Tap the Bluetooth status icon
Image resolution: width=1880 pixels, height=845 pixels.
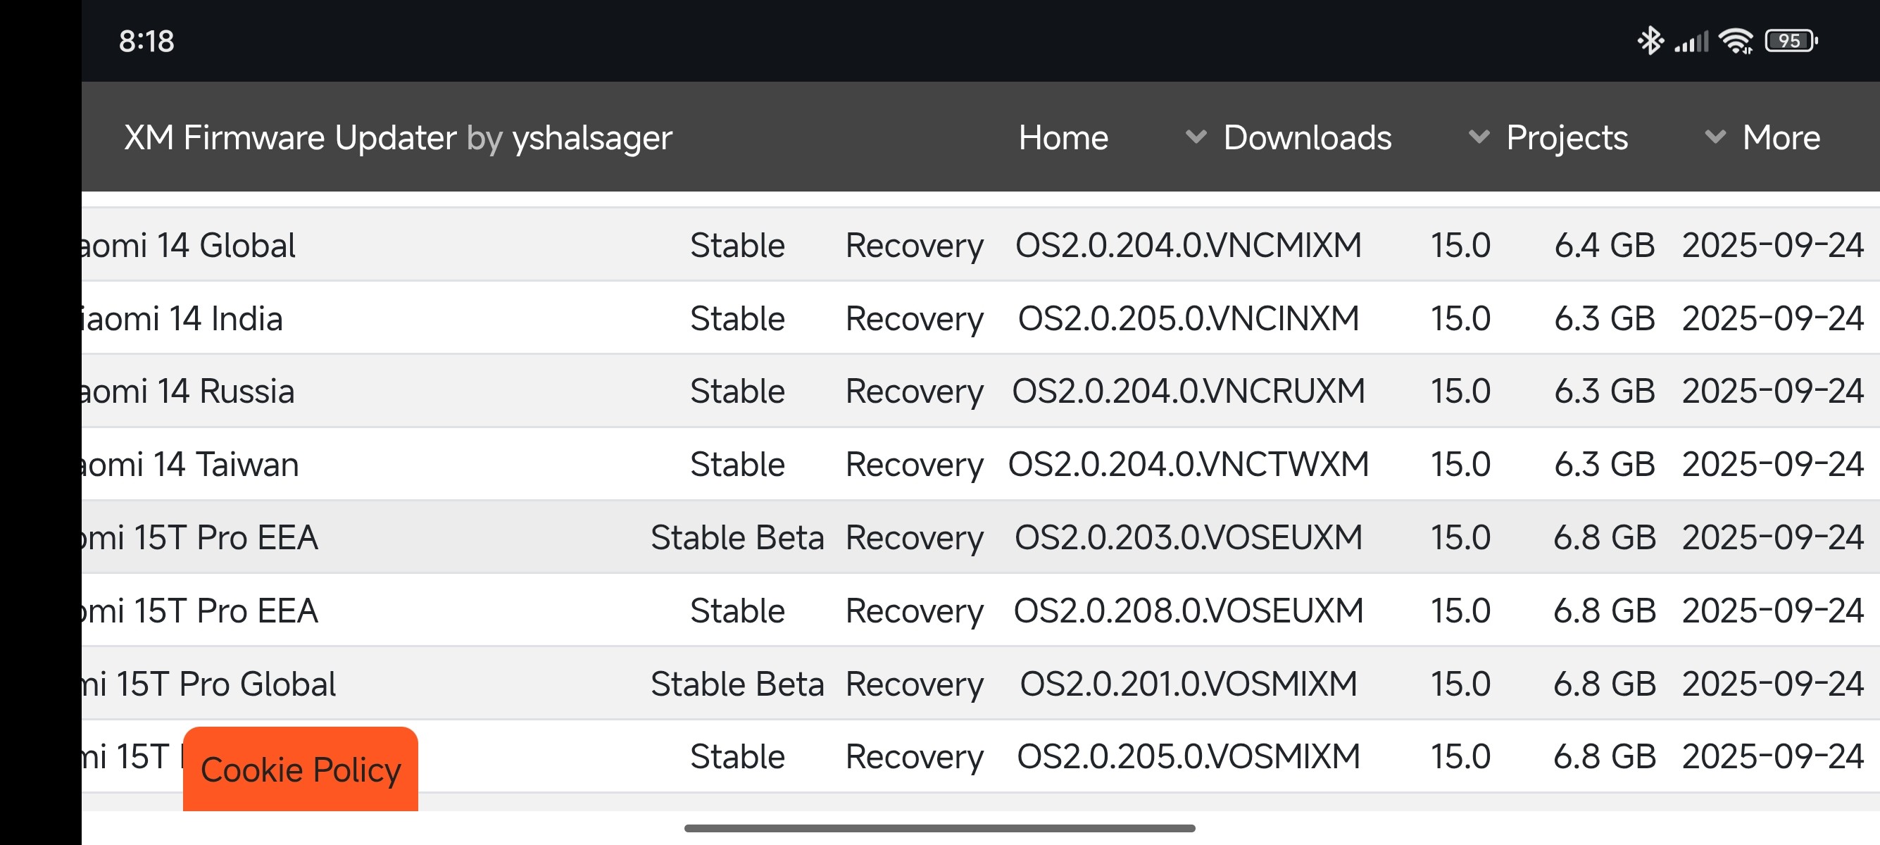tap(1649, 41)
